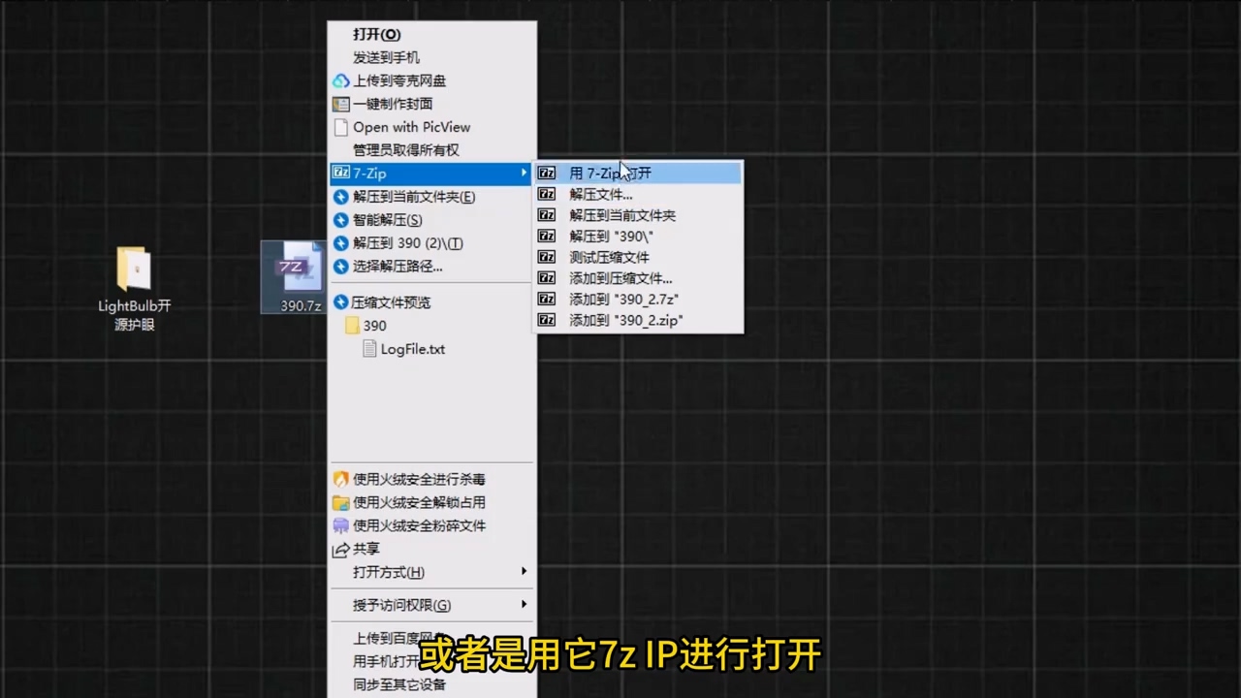The height and width of the screenshot is (698, 1241).
Task: Click the 7z icon beside 解压到当前文件夹 in the 7-Zip submenu
Action: click(547, 215)
